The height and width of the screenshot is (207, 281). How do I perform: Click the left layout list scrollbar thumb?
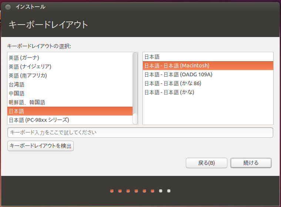[x=135, y=118]
